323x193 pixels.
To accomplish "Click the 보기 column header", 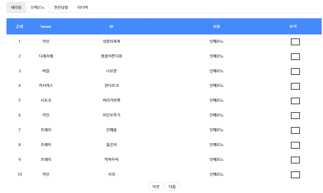I will [293, 27].
